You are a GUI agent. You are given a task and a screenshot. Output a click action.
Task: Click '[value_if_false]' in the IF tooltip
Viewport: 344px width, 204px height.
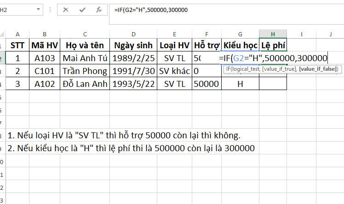click(318, 69)
